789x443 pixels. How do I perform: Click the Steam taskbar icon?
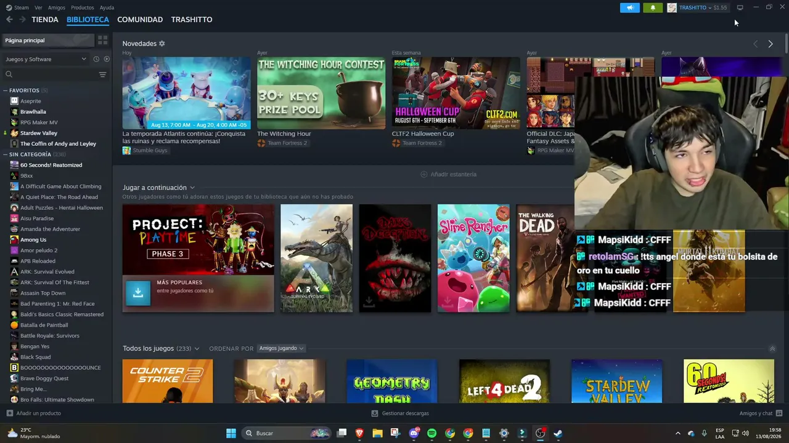[558, 433]
